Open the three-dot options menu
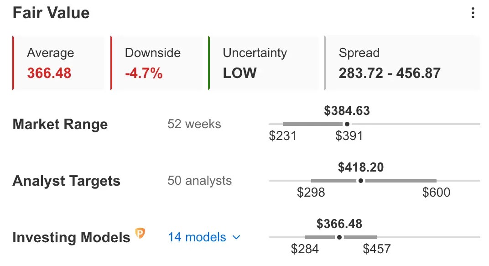 473,13
